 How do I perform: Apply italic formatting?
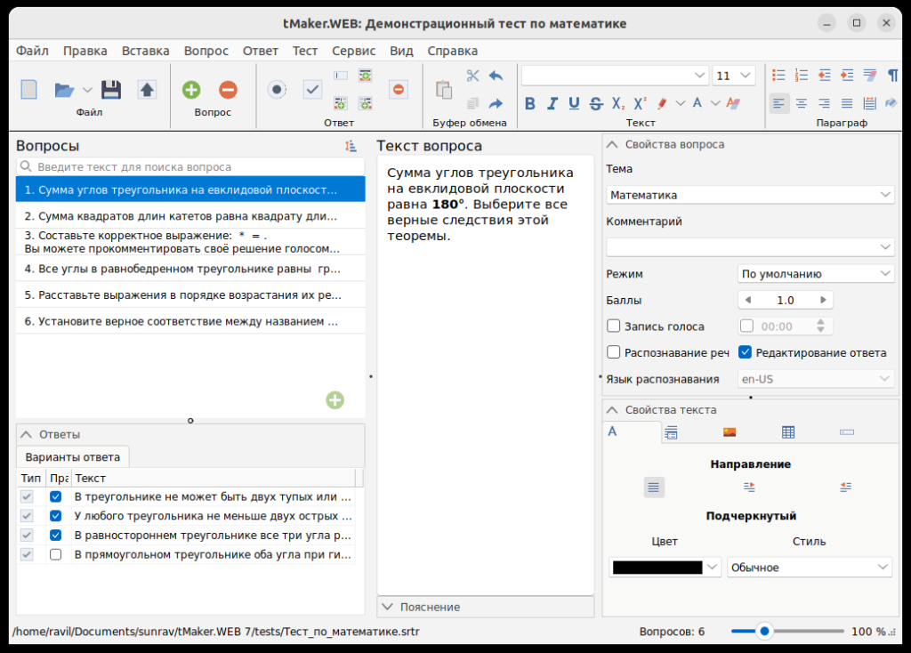tap(552, 103)
